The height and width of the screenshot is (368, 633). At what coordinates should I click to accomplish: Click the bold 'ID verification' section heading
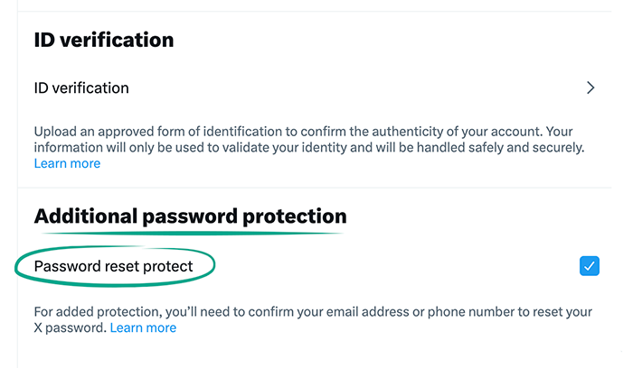tap(103, 41)
